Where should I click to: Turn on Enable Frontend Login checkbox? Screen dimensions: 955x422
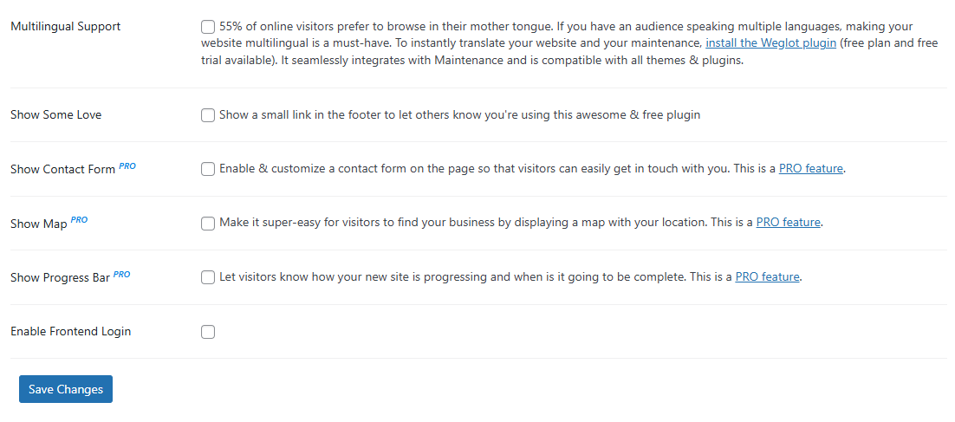click(x=208, y=332)
